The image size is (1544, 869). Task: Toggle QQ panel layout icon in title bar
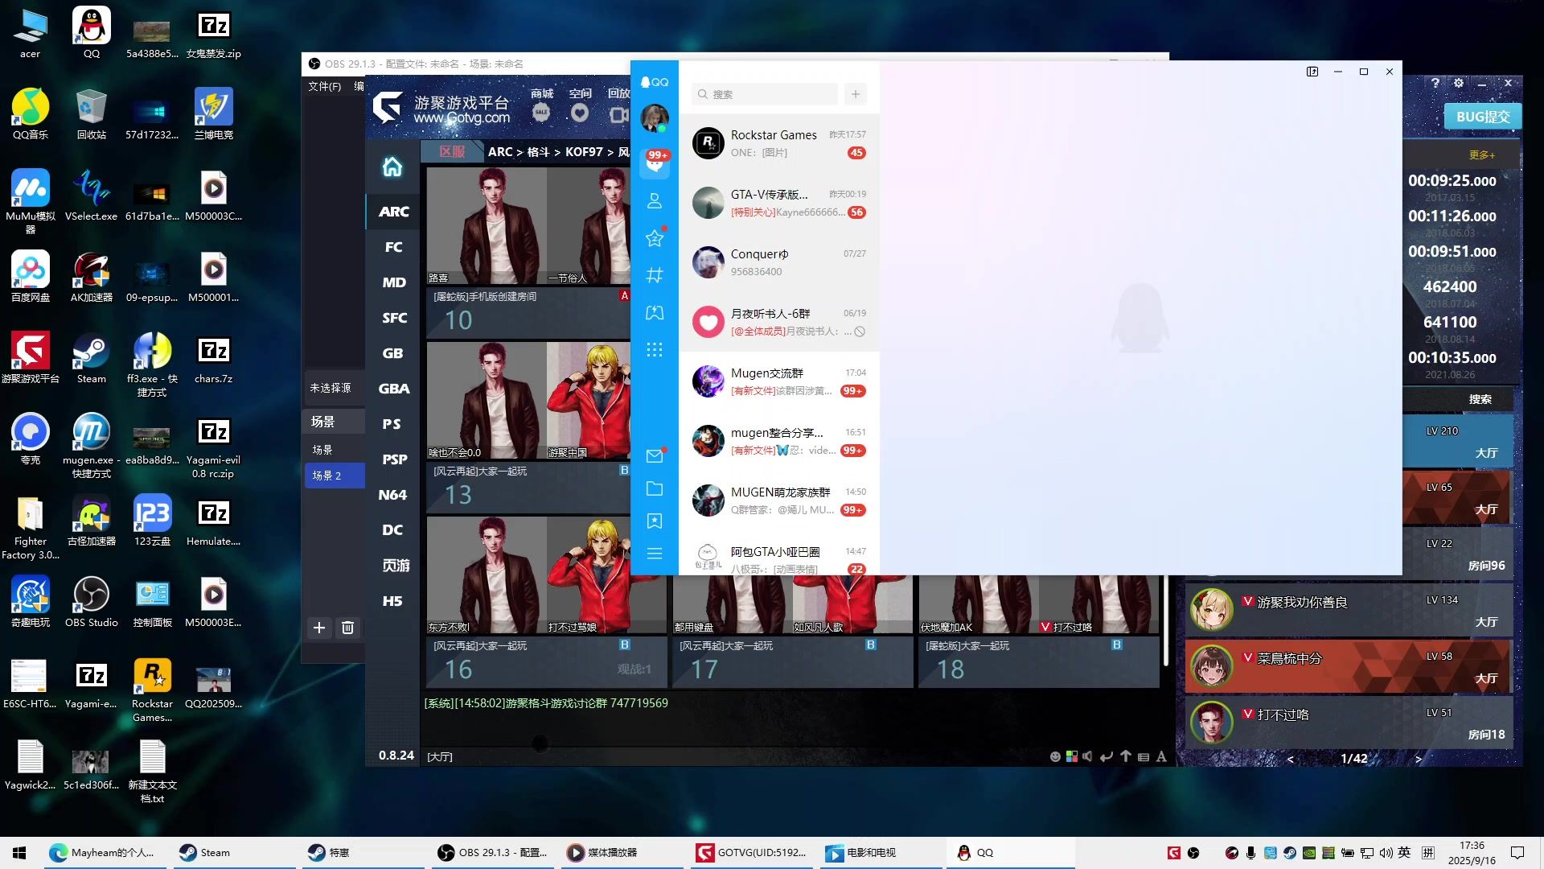pyautogui.click(x=1312, y=72)
